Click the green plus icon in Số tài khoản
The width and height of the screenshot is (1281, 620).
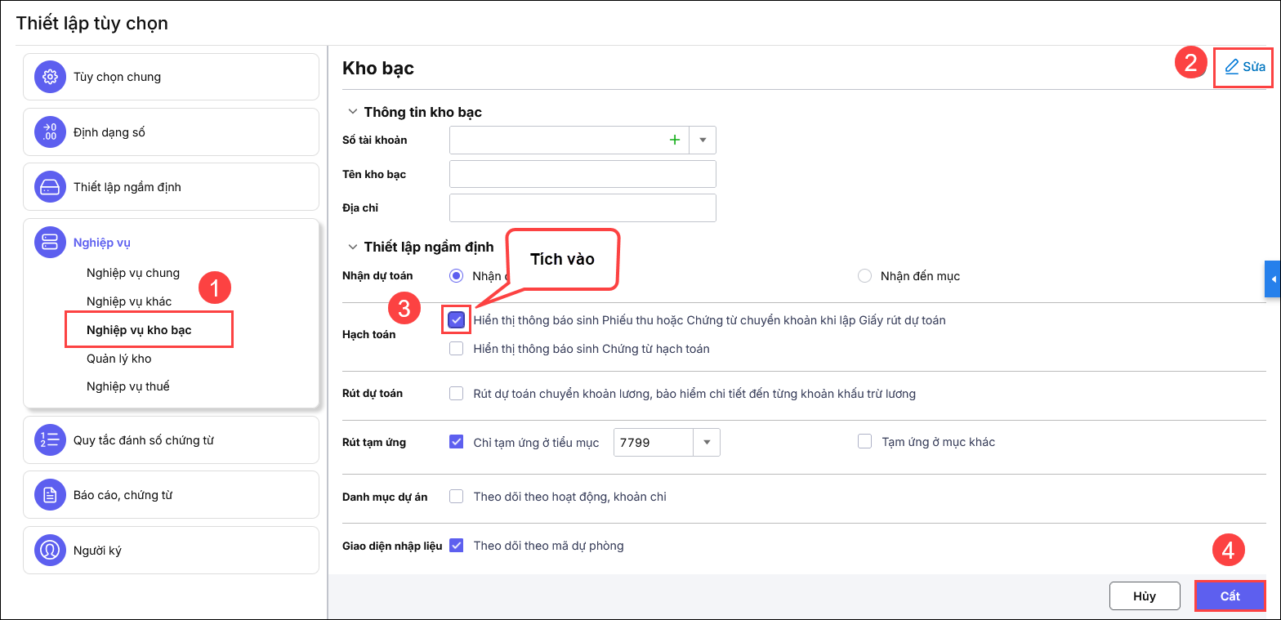tap(675, 141)
